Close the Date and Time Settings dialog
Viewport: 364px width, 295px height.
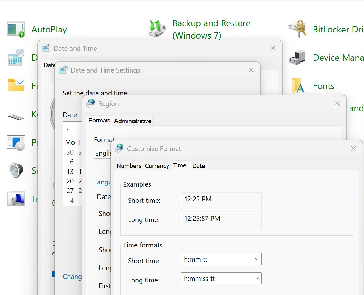pyautogui.click(x=251, y=70)
